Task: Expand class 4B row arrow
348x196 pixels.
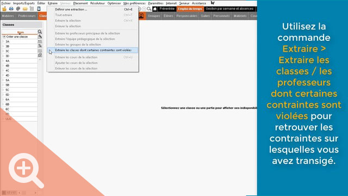Action: [x=3, y=66]
